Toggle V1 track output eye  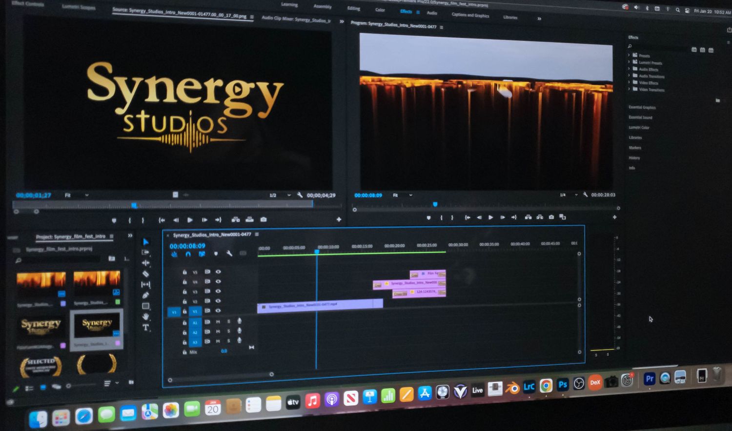(218, 311)
